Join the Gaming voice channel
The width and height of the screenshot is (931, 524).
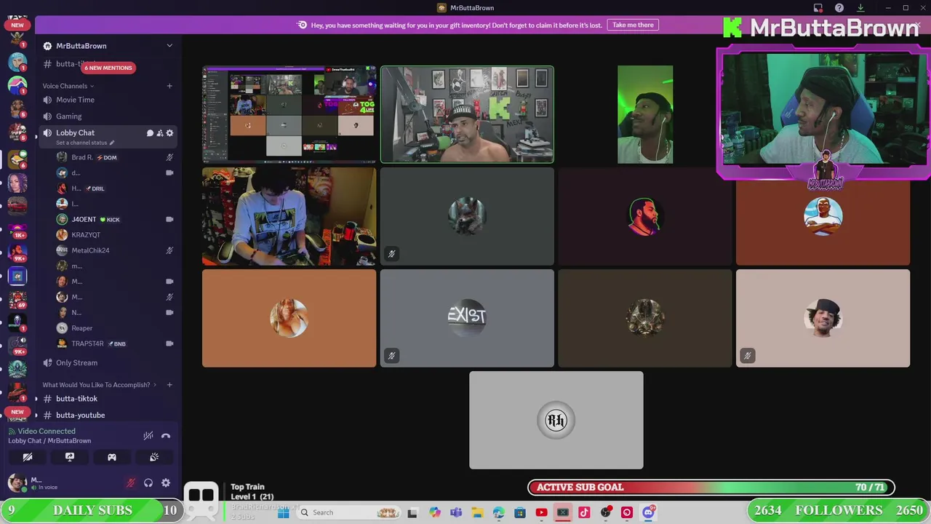pos(108,116)
